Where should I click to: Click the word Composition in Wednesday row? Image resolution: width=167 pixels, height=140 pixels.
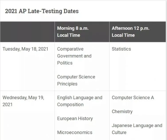click(x=70, y=105)
